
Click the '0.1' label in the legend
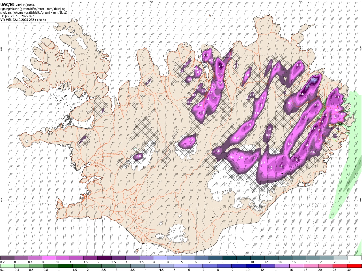[2, 270]
